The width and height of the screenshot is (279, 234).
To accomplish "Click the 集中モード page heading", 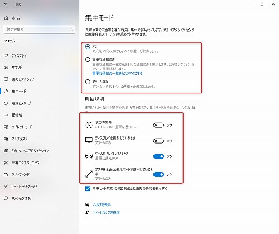I will (99, 18).
